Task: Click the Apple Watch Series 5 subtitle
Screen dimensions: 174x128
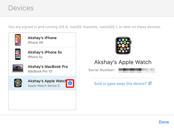Action: (43, 86)
